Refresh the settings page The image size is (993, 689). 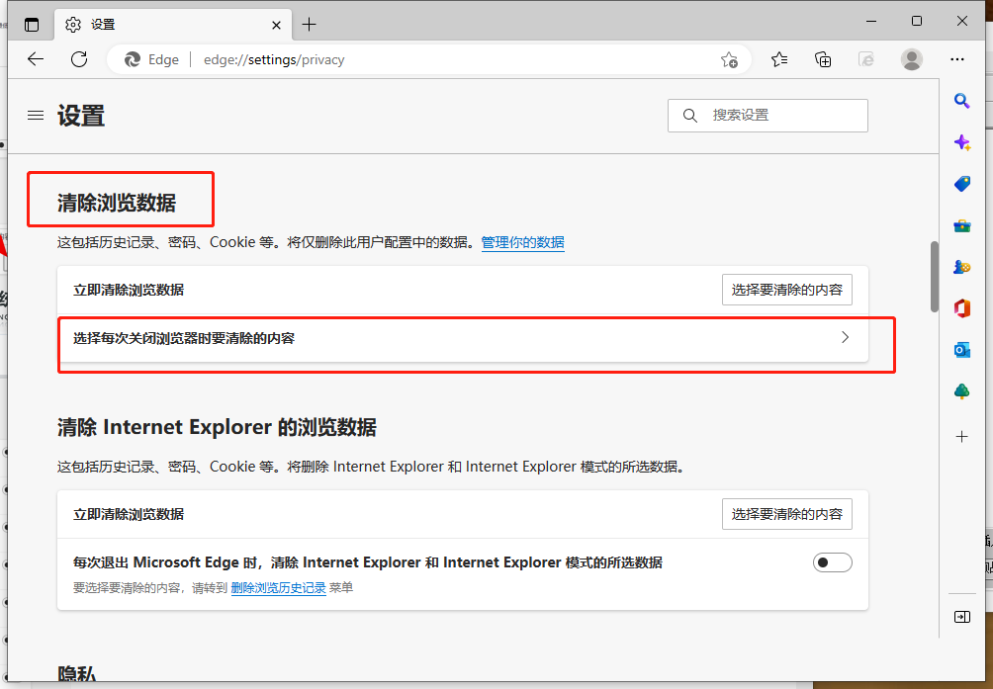79,59
